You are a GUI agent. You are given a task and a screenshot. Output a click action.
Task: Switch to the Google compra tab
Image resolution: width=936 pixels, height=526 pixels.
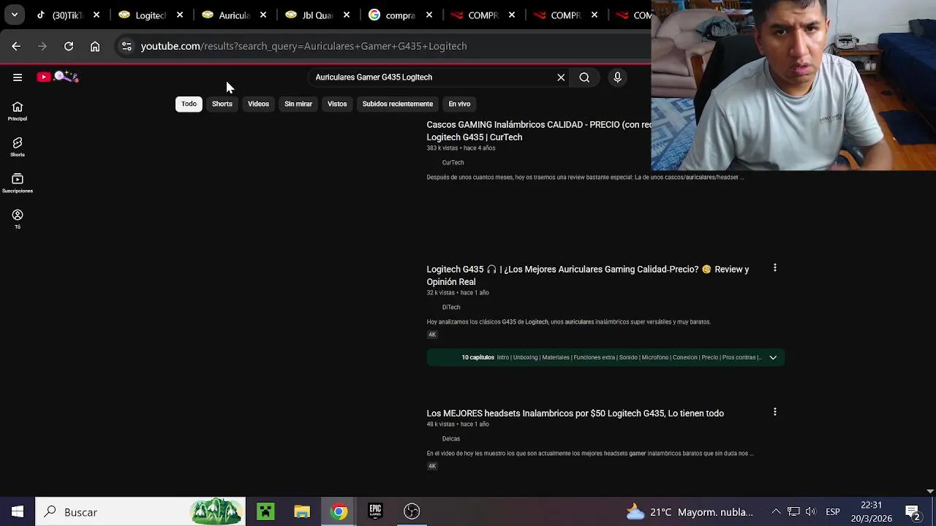coord(394,15)
